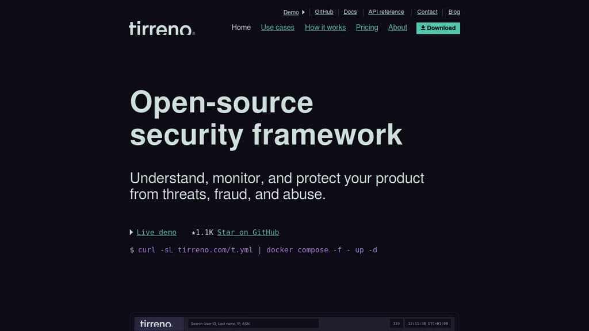Open the About menu item
The height and width of the screenshot is (331, 589).
(x=397, y=28)
